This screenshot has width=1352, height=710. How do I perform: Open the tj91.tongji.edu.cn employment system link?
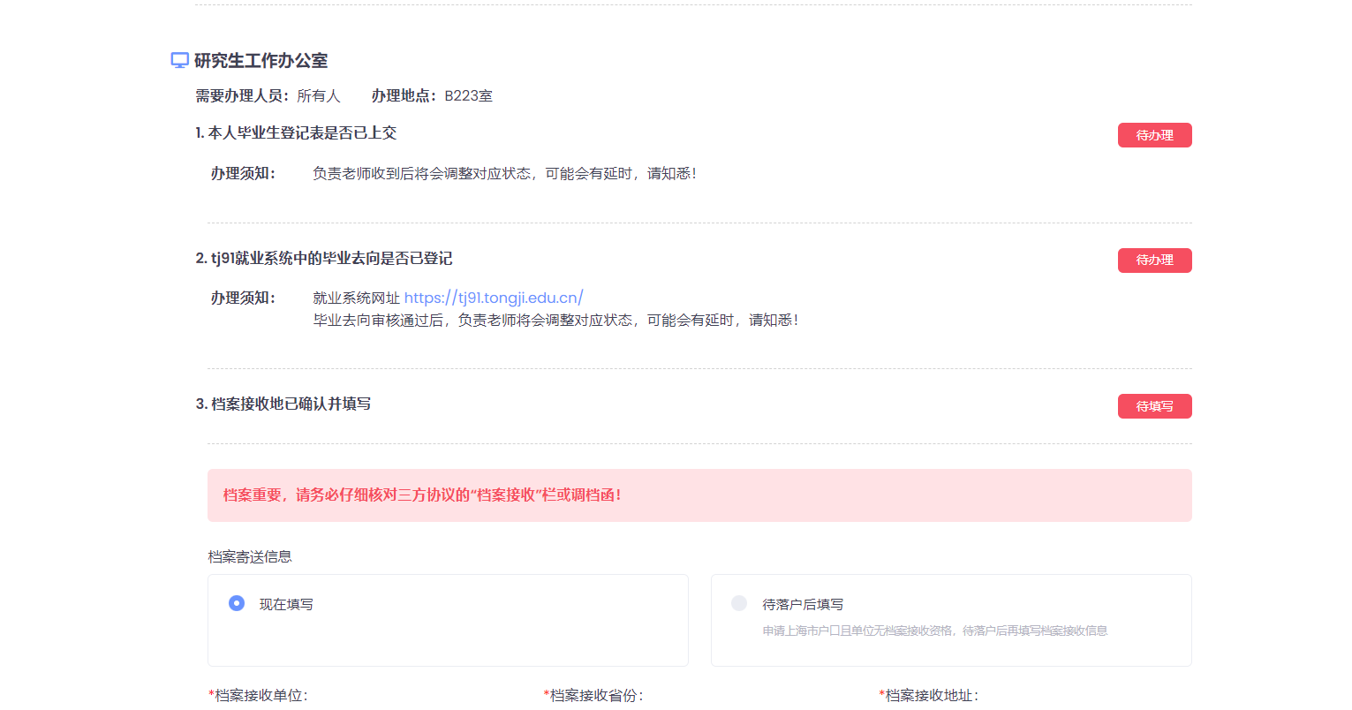[x=493, y=298]
